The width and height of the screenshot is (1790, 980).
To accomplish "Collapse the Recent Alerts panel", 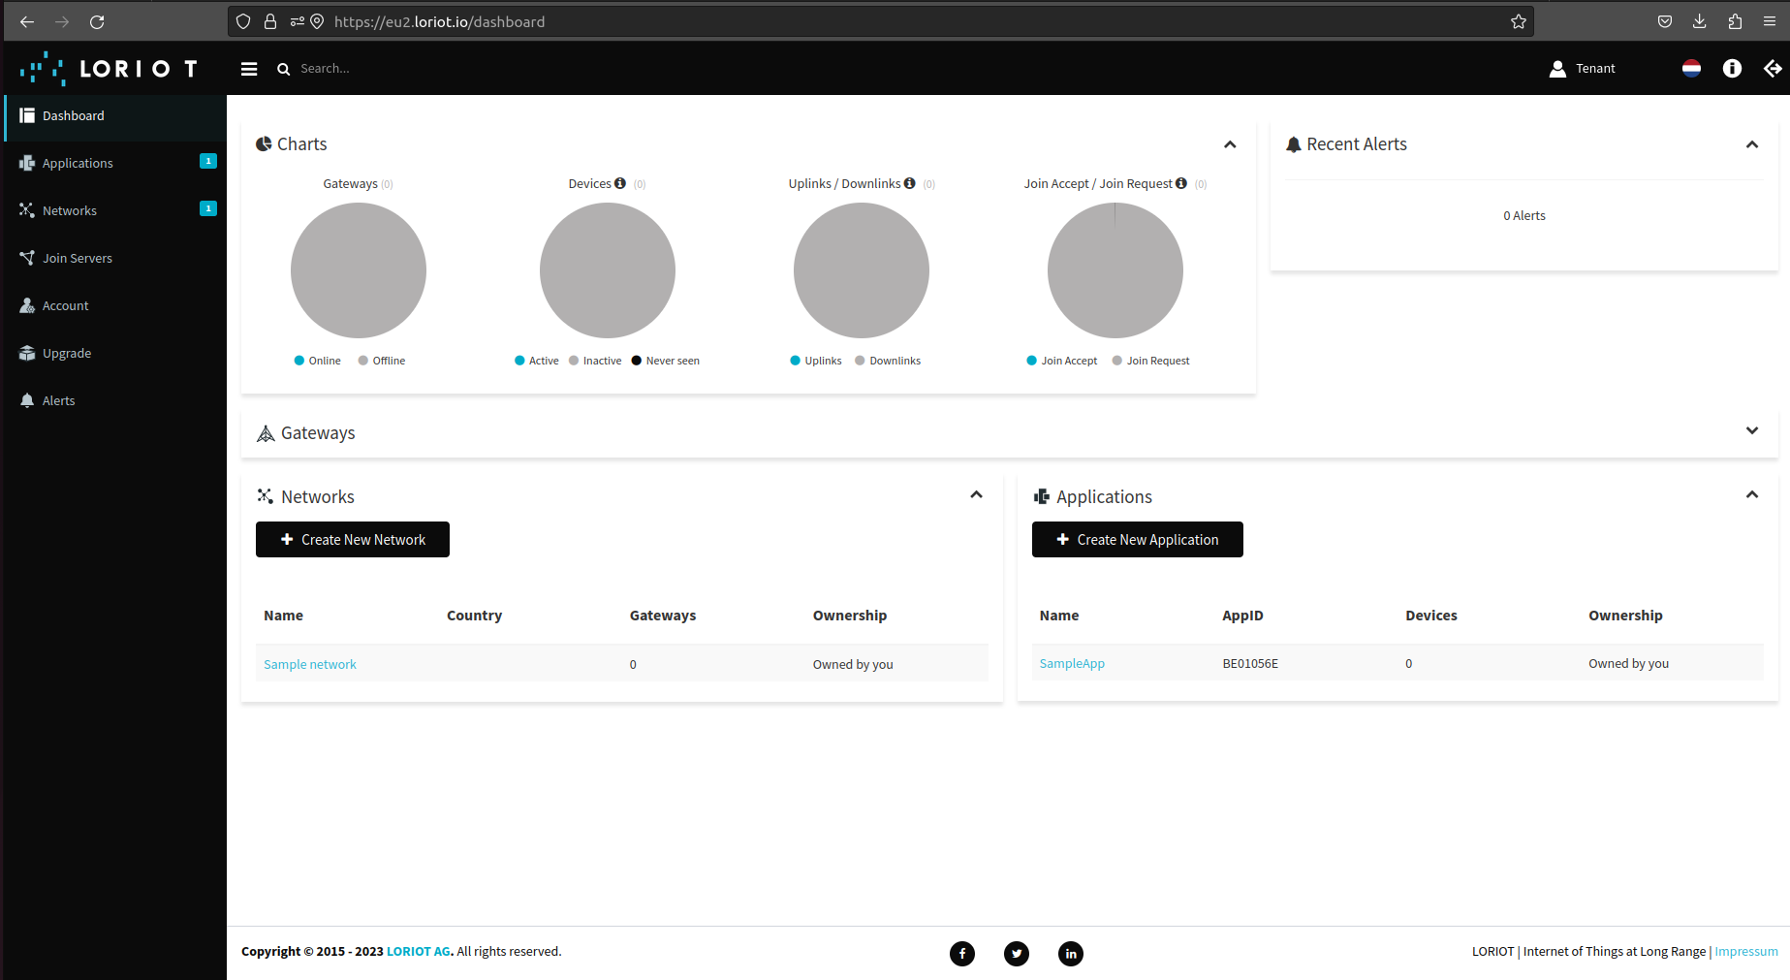I will (x=1751, y=144).
